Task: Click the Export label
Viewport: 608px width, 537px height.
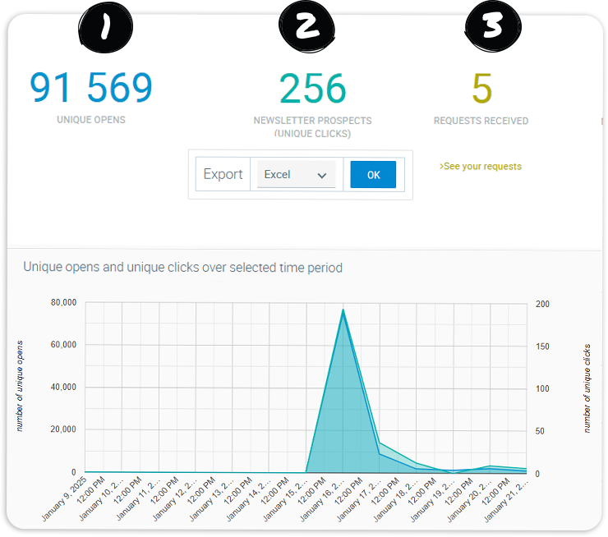Action: (223, 175)
